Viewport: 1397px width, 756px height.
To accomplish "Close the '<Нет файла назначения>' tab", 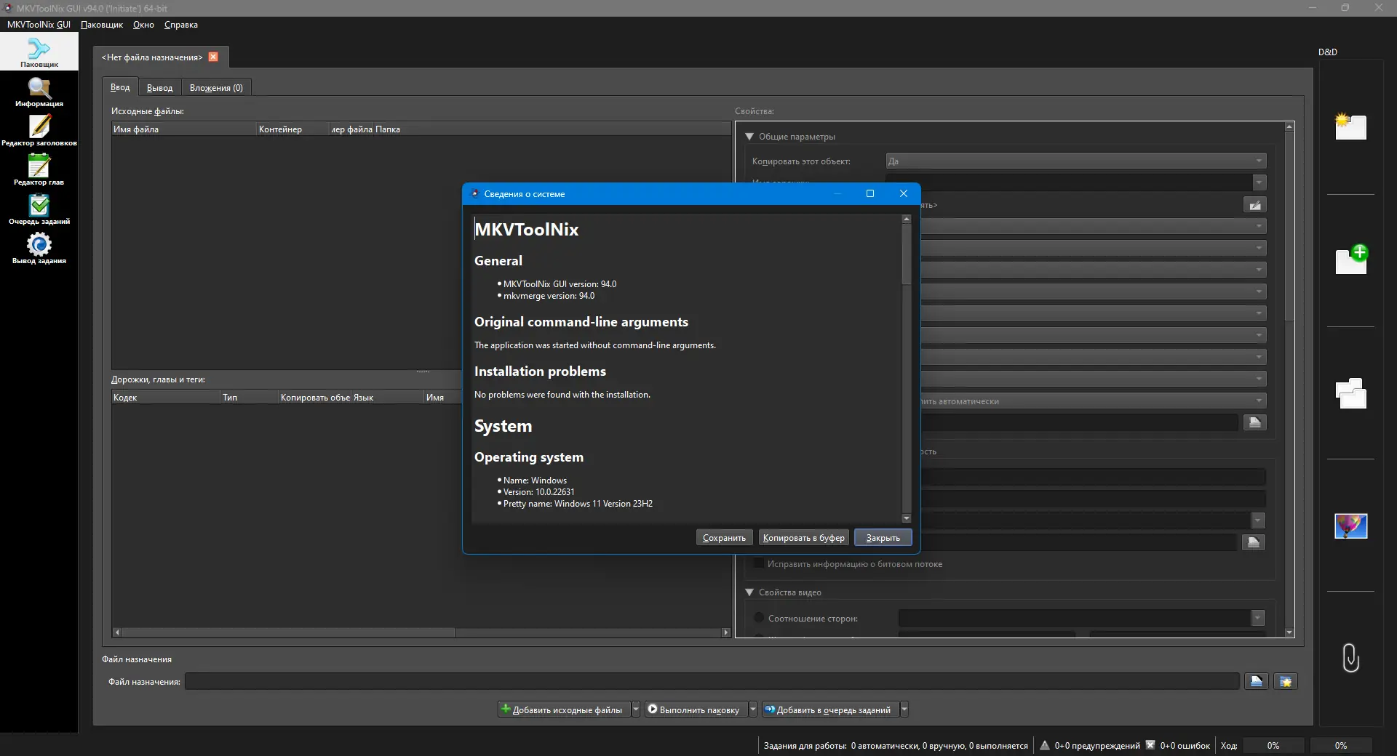I will pyautogui.click(x=213, y=57).
